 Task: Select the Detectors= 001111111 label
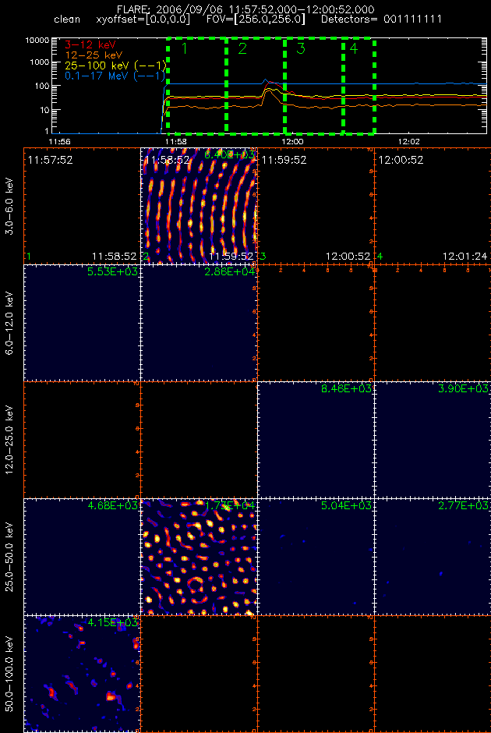click(x=382, y=20)
